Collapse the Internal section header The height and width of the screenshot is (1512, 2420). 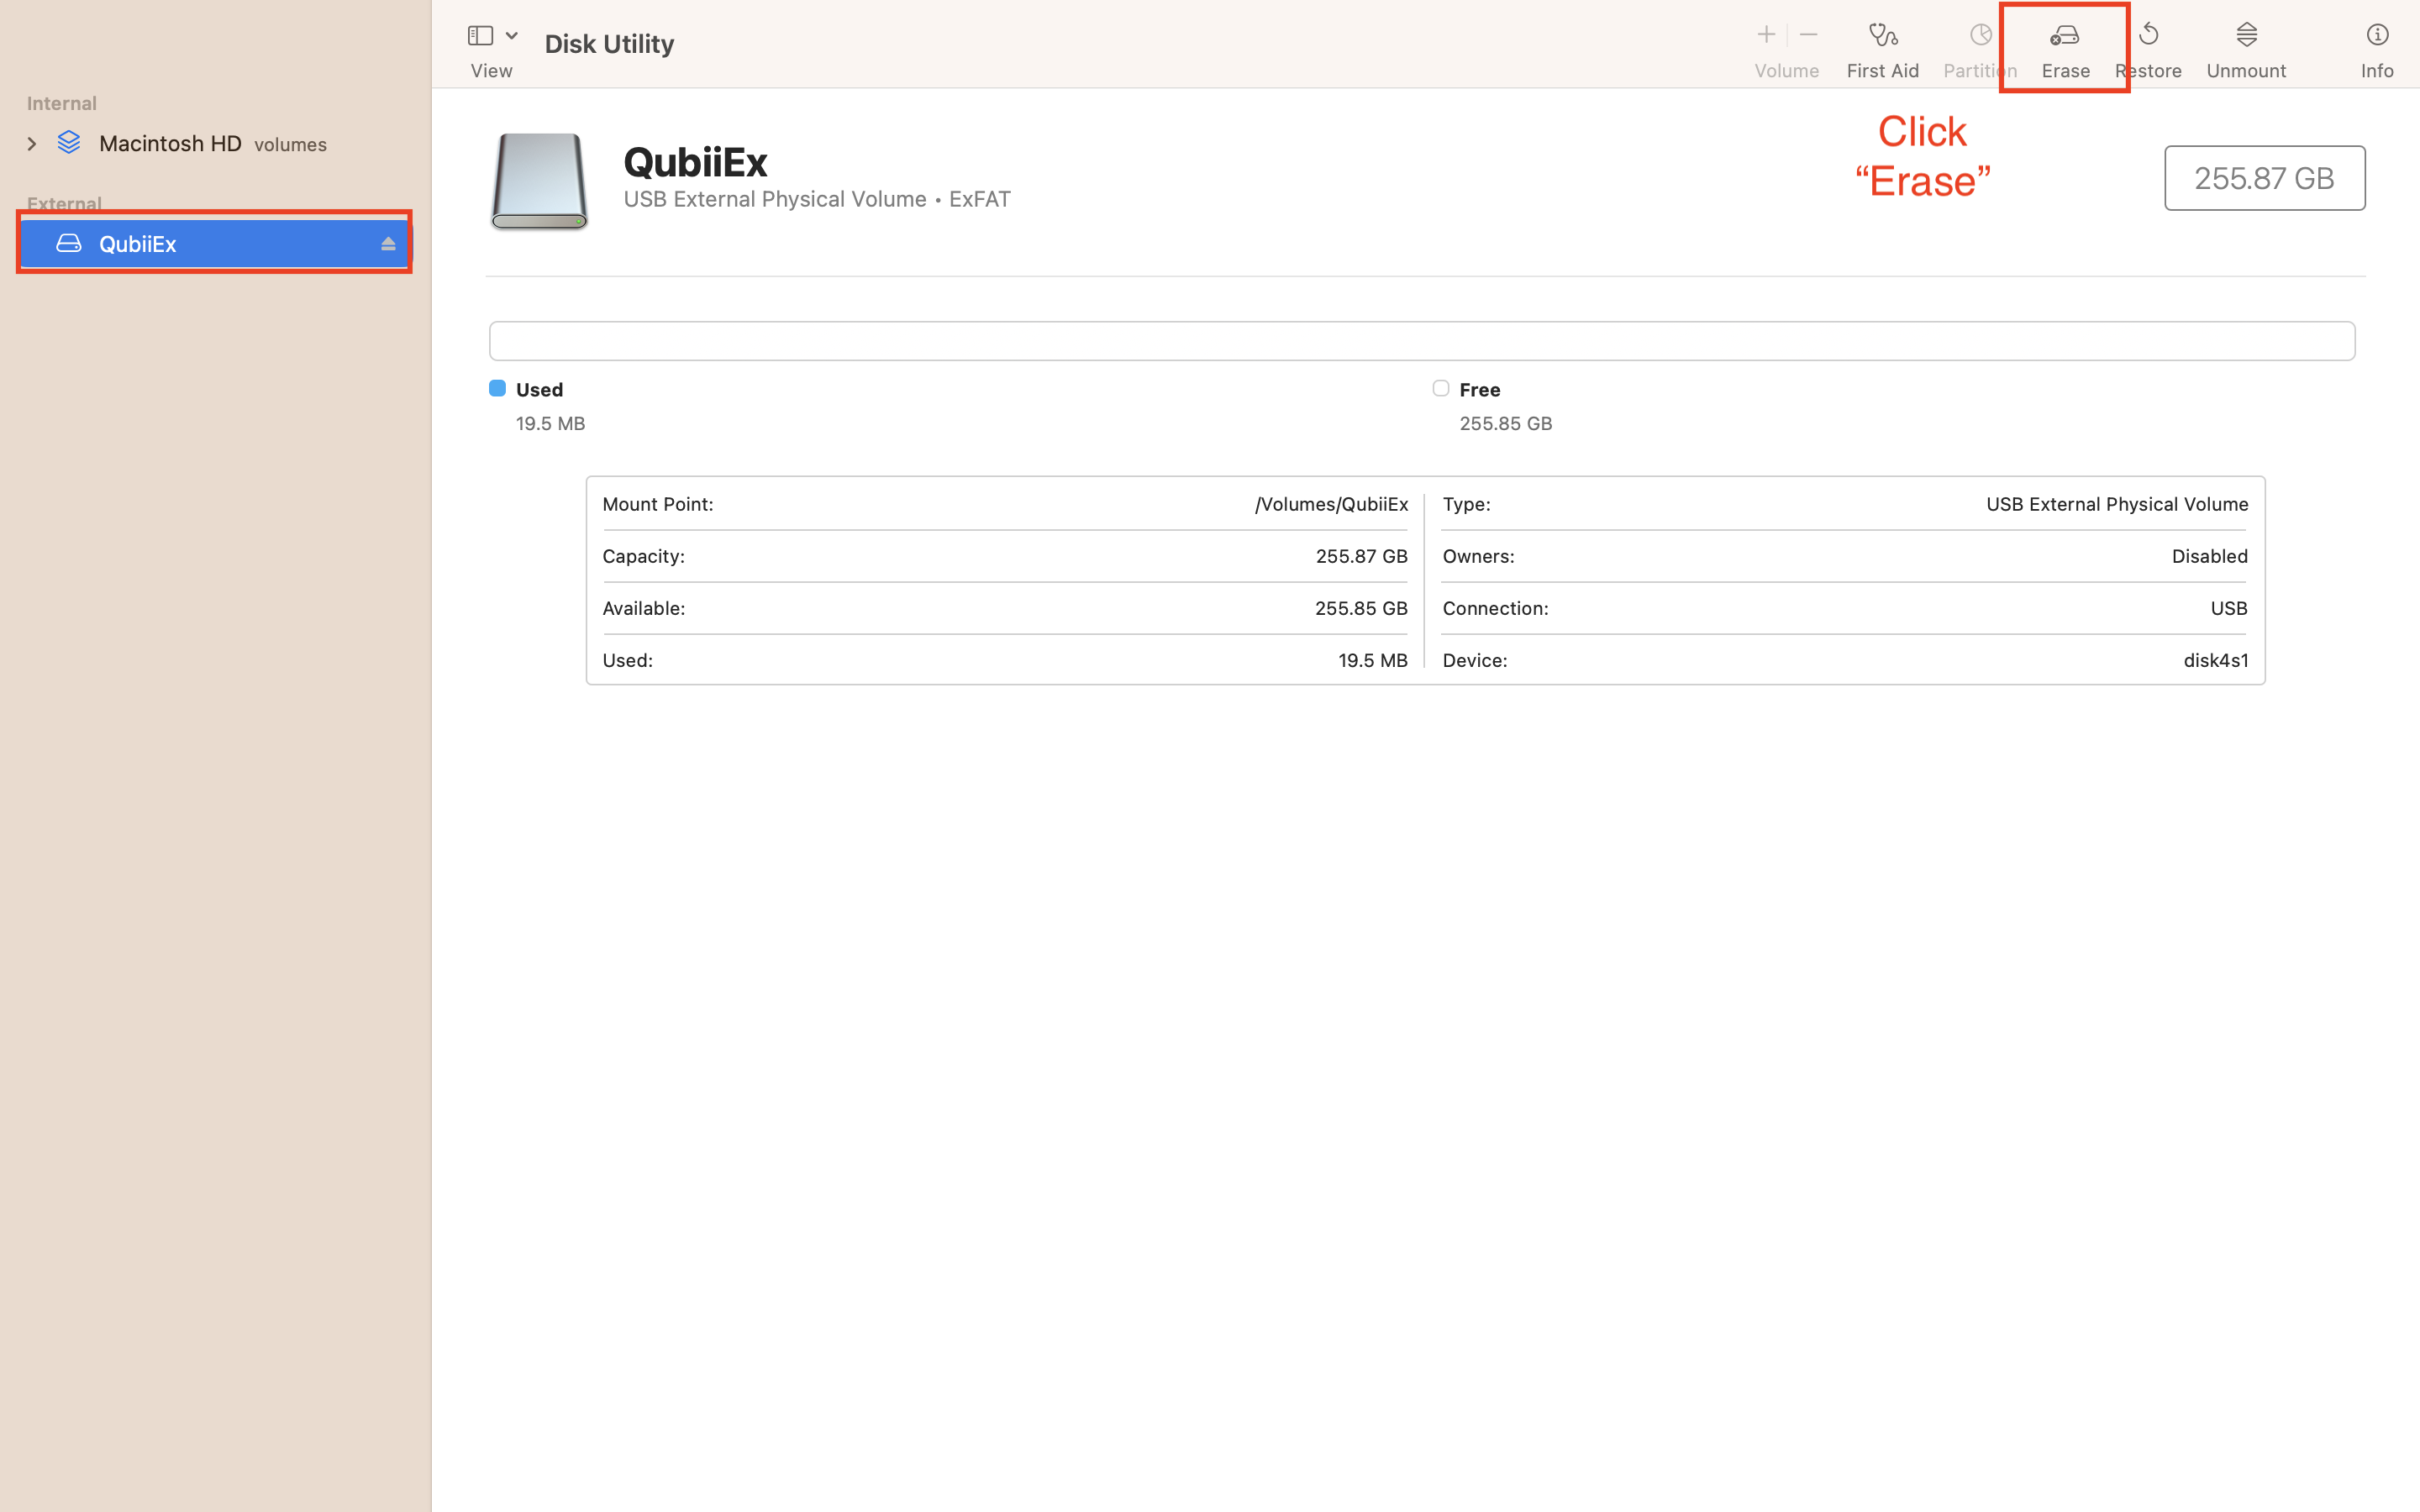(61, 103)
